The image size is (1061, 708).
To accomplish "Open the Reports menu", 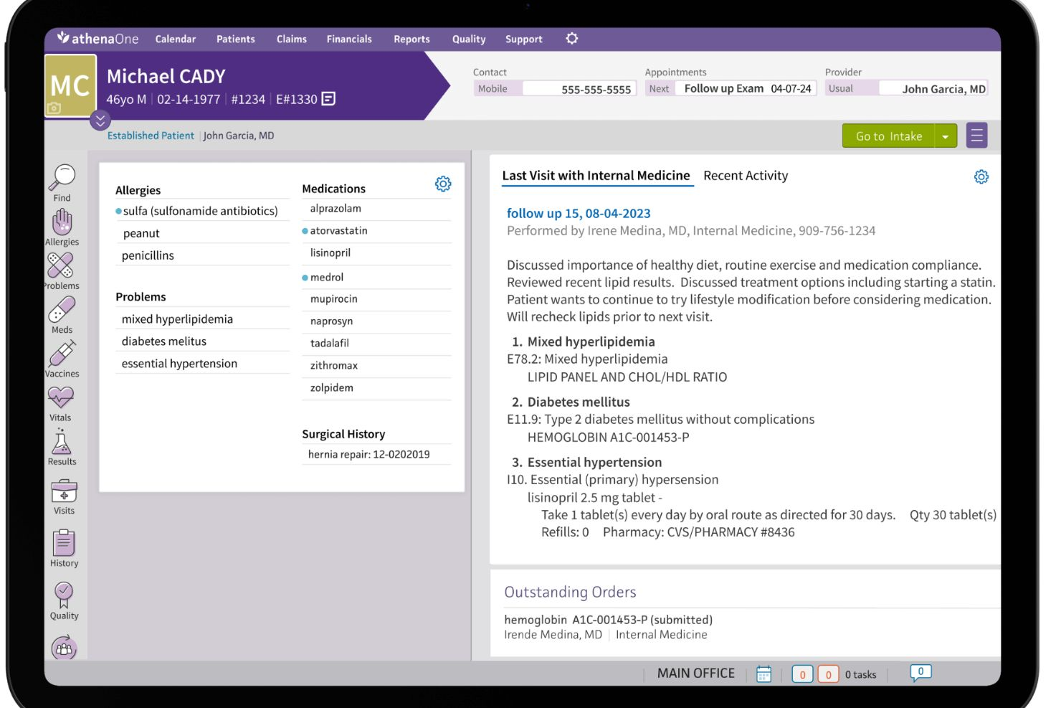I will click(411, 39).
